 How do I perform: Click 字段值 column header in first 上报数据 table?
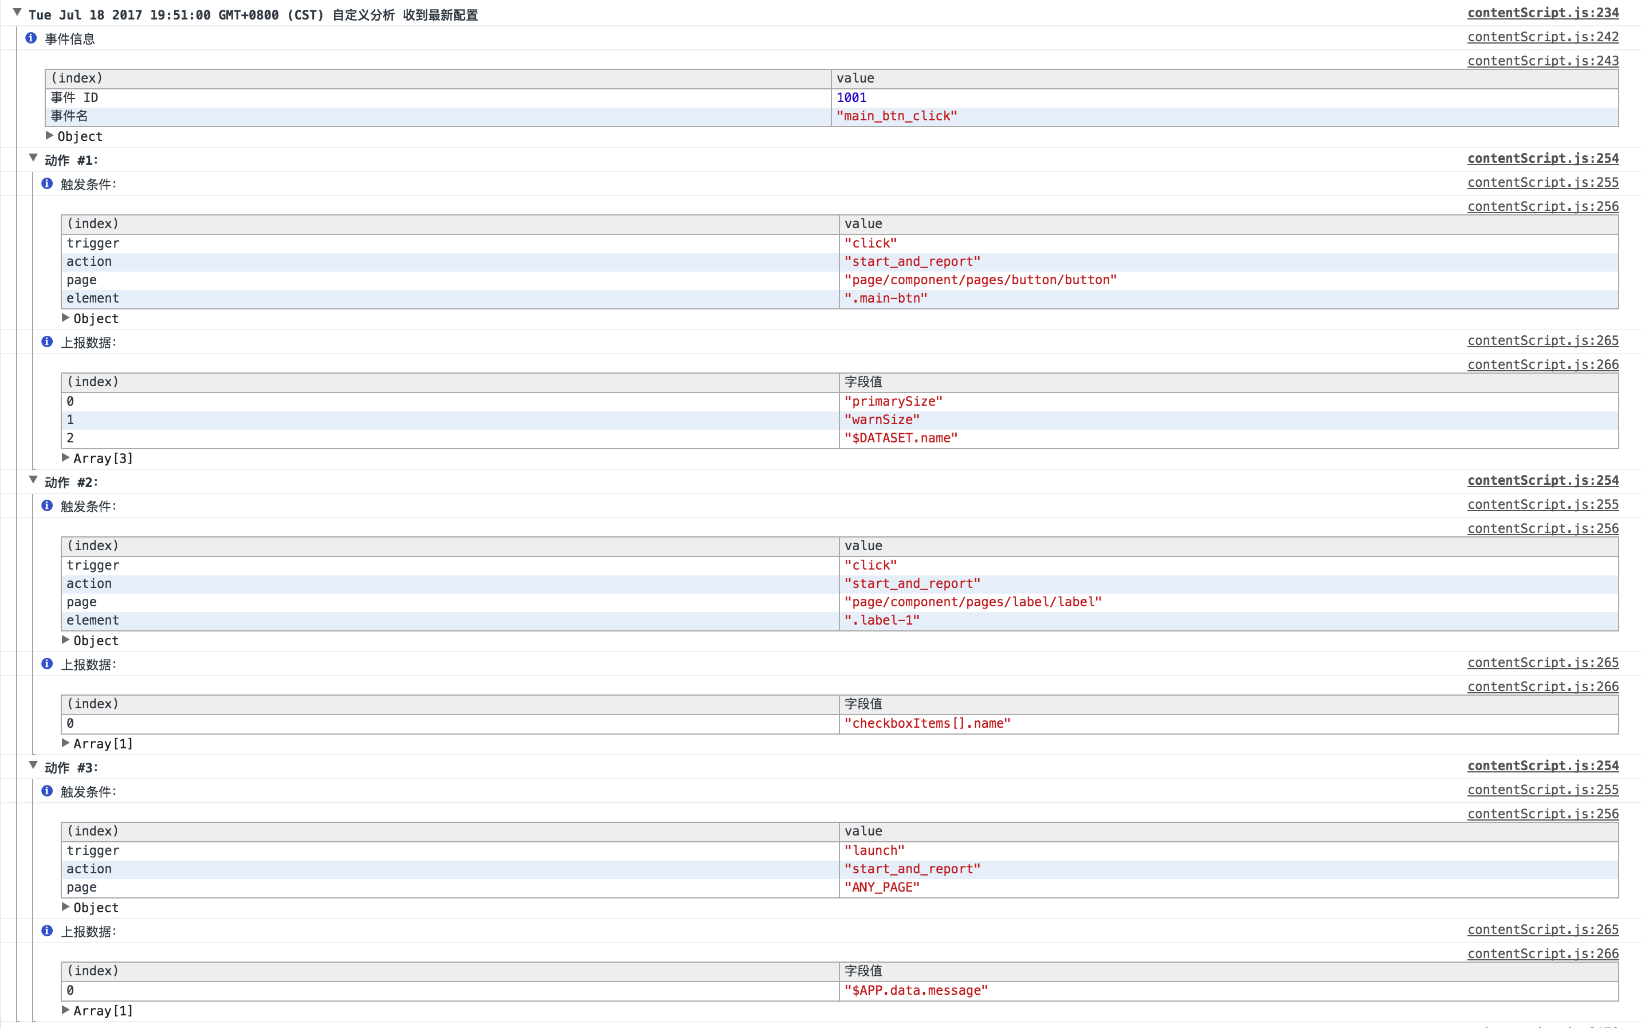pos(863,382)
